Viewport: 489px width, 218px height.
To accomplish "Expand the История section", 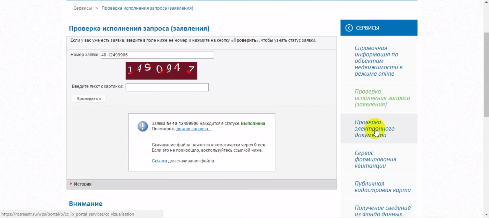I will [x=83, y=184].
